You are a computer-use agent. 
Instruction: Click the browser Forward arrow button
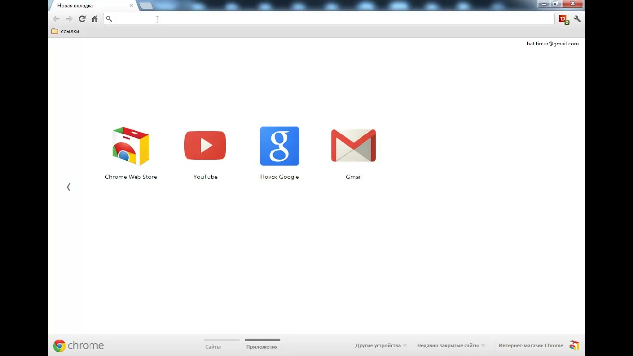(x=69, y=19)
